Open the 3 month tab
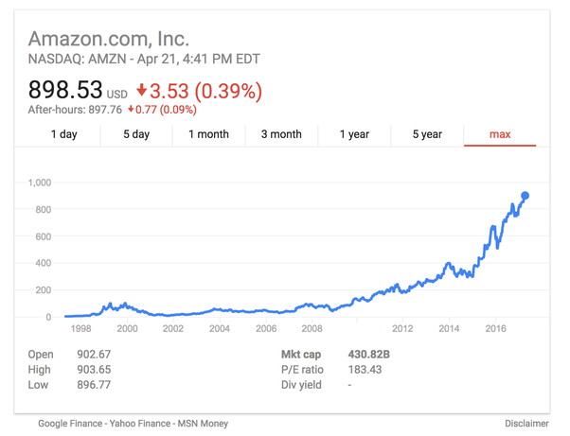Viewport: 570px width, 436px height. (281, 134)
